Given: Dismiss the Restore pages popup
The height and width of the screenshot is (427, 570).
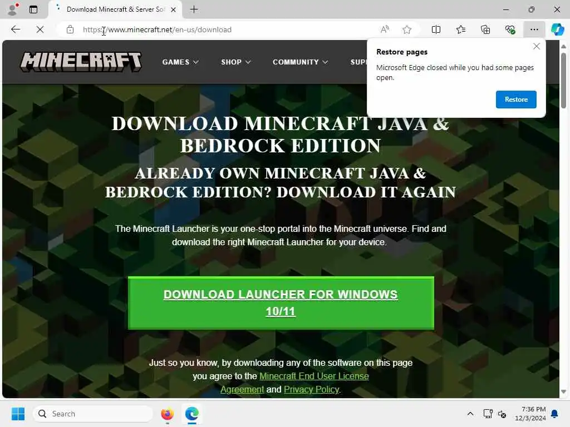Looking at the screenshot, I should [537, 46].
